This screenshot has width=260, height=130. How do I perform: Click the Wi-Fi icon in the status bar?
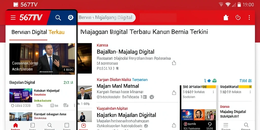coord(228,5)
